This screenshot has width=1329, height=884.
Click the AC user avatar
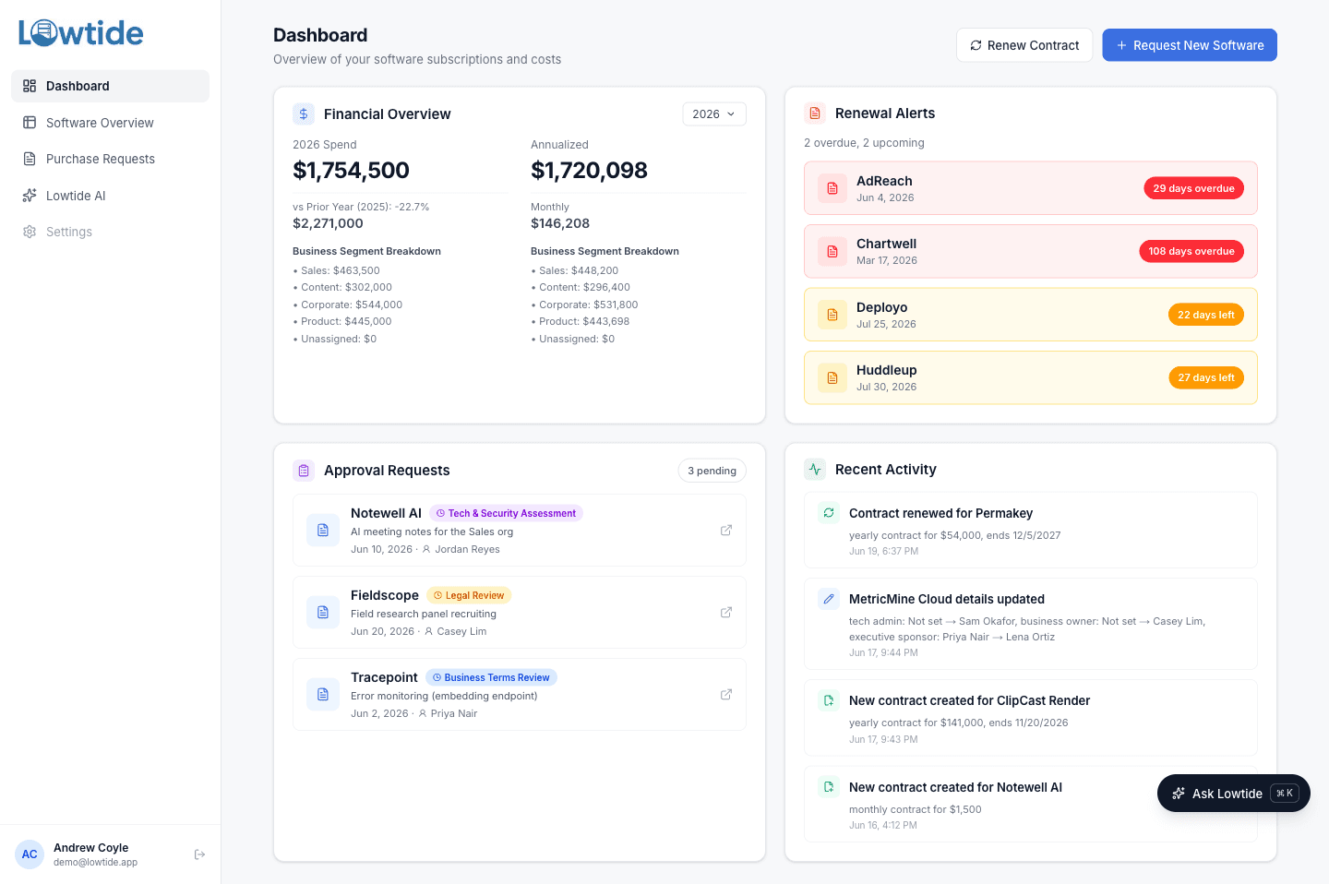click(30, 854)
